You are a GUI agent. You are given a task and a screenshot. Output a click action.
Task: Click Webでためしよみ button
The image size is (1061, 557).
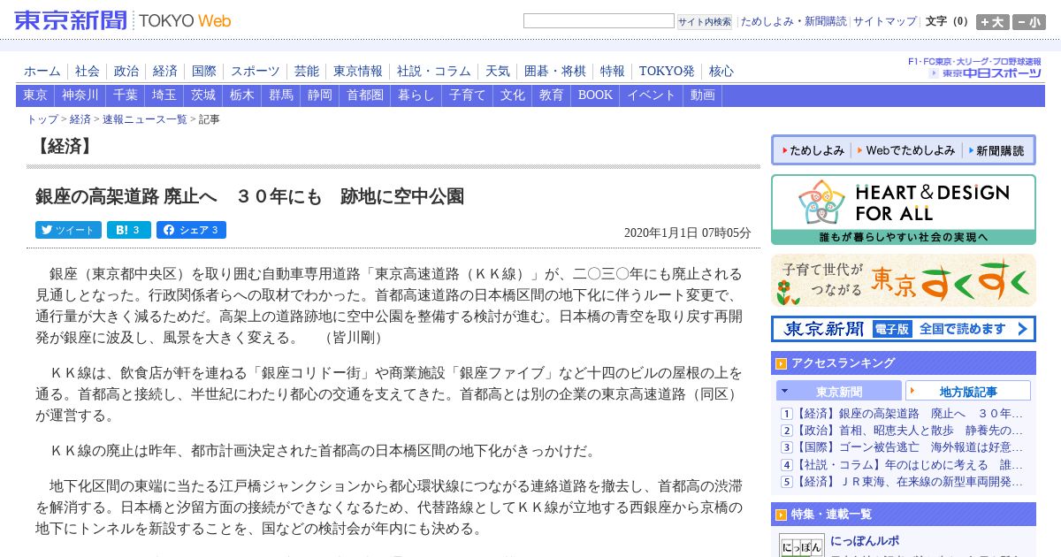click(x=907, y=150)
